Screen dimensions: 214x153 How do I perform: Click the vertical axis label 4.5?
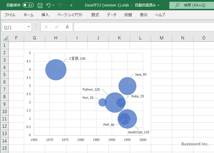coord(29,61)
